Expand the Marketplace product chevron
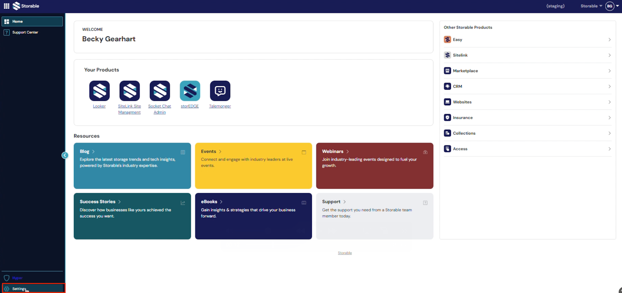Image resolution: width=622 pixels, height=293 pixels. pos(609,71)
